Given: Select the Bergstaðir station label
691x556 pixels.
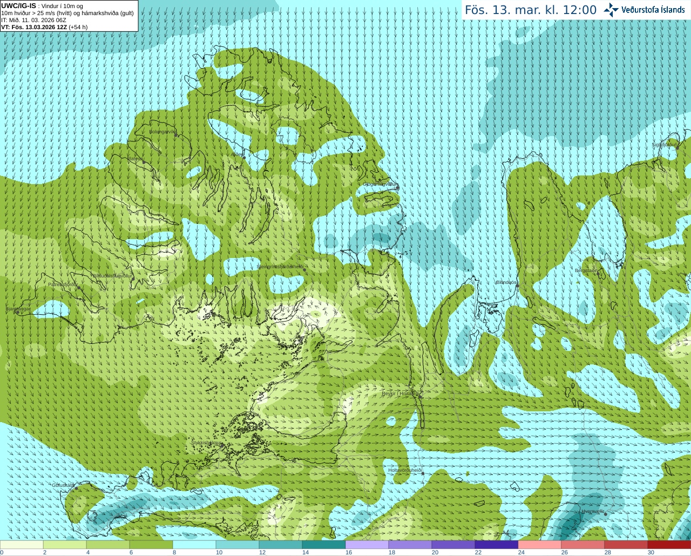Looking at the screenshot, I should 586,270.
